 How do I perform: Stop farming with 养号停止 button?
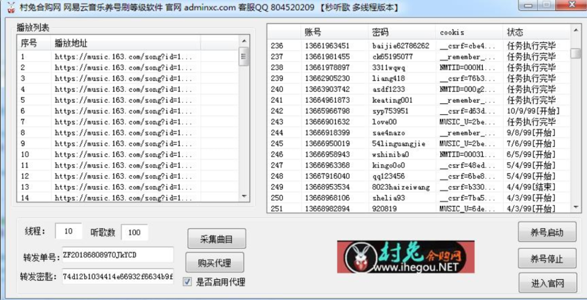pyautogui.click(x=547, y=259)
